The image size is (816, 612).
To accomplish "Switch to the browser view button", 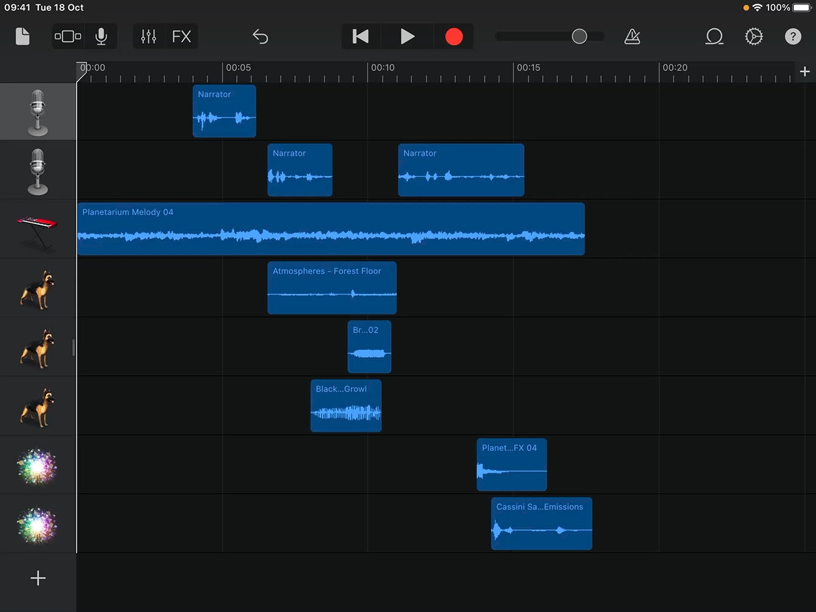I will [68, 36].
